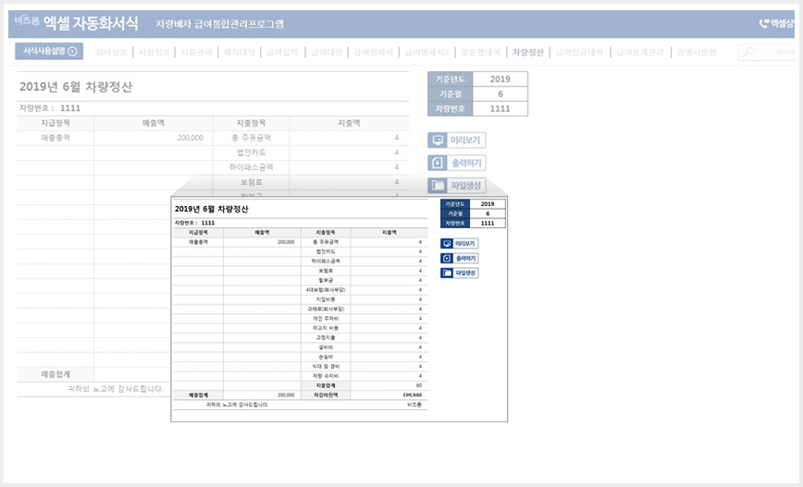Screen dimensions: 803x487
Task: Go to the 사원정보 menu
Action: coord(154,52)
